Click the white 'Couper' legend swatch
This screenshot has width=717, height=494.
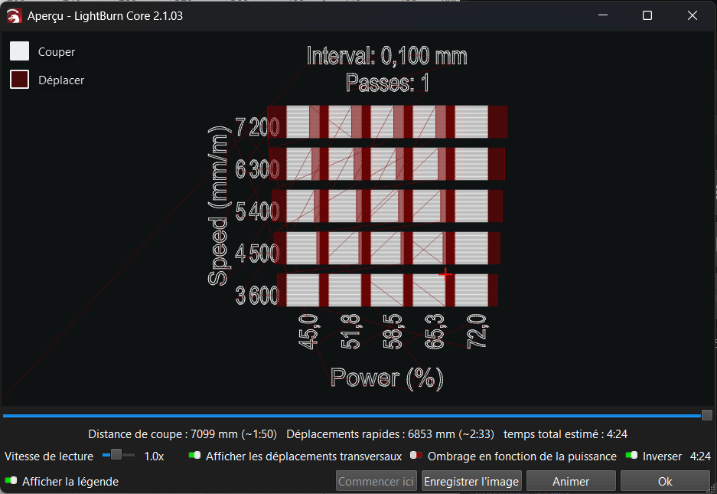(19, 51)
